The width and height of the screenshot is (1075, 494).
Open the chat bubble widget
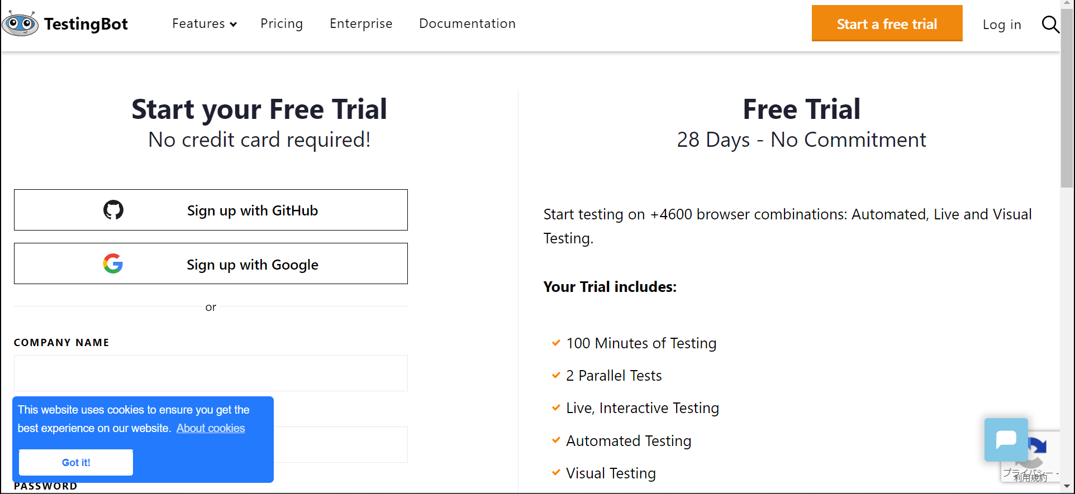(1006, 440)
